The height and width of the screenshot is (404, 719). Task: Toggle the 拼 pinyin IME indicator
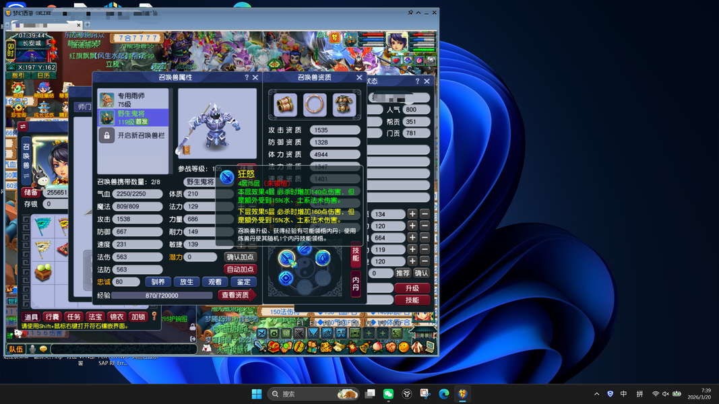click(639, 394)
